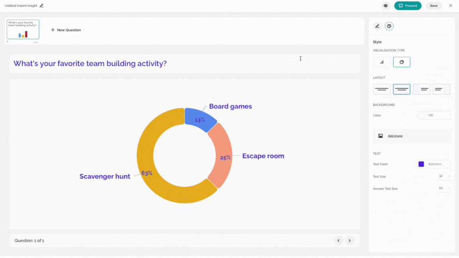Select bar chart visualisation type

pos(382,62)
